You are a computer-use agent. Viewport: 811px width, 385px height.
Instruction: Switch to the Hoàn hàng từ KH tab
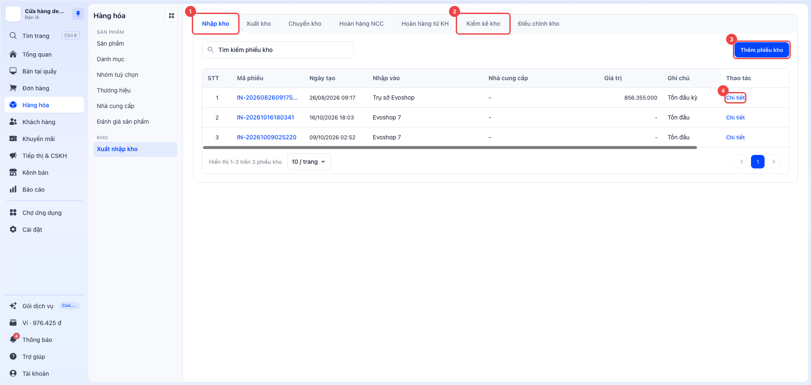[x=425, y=24]
